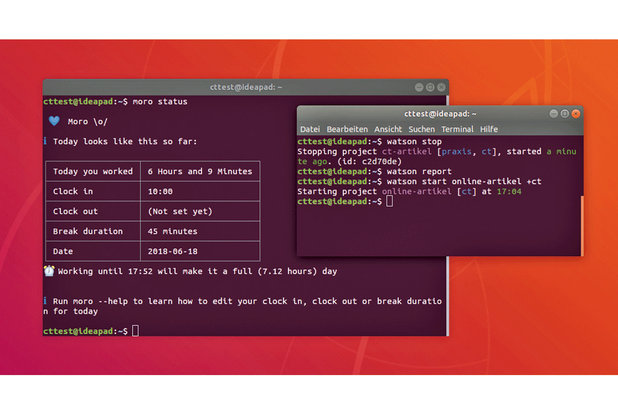This screenshot has height=415, width=618.
Task: Open the Datei menu in front terminal
Action: point(310,129)
